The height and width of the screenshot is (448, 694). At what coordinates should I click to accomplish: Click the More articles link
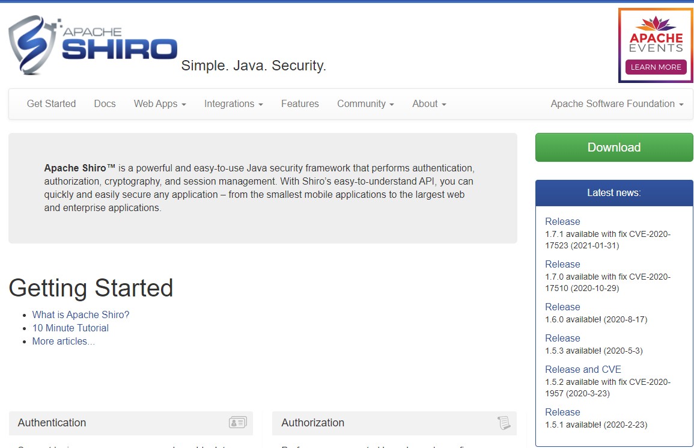(x=64, y=341)
